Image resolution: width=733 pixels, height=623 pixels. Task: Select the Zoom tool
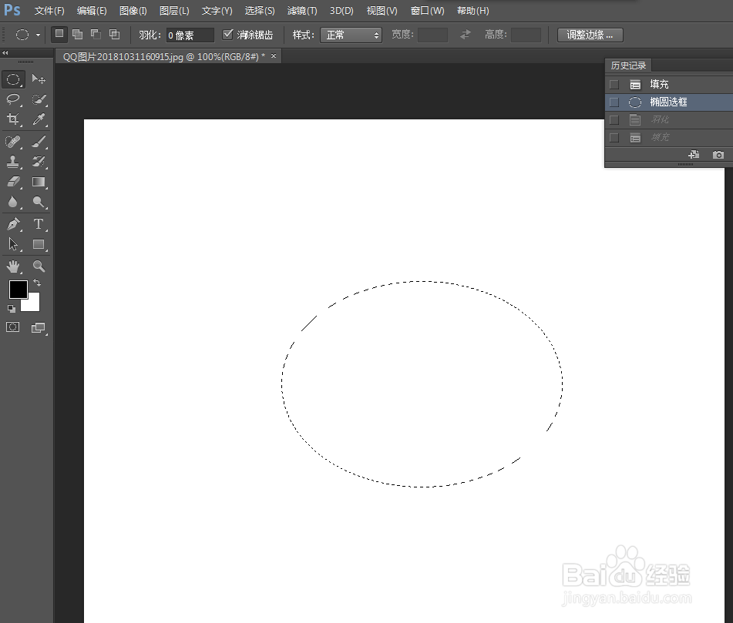pyautogui.click(x=39, y=266)
